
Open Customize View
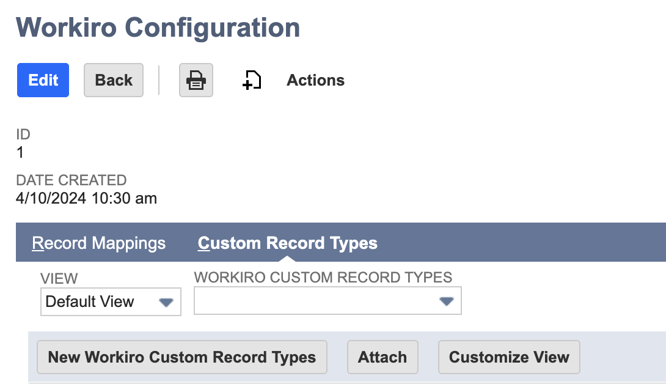(509, 357)
